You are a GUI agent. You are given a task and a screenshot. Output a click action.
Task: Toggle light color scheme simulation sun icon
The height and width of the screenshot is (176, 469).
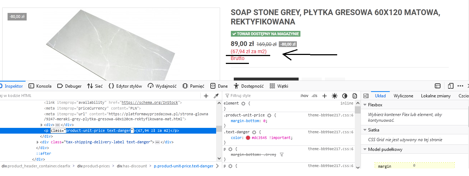point(335,96)
